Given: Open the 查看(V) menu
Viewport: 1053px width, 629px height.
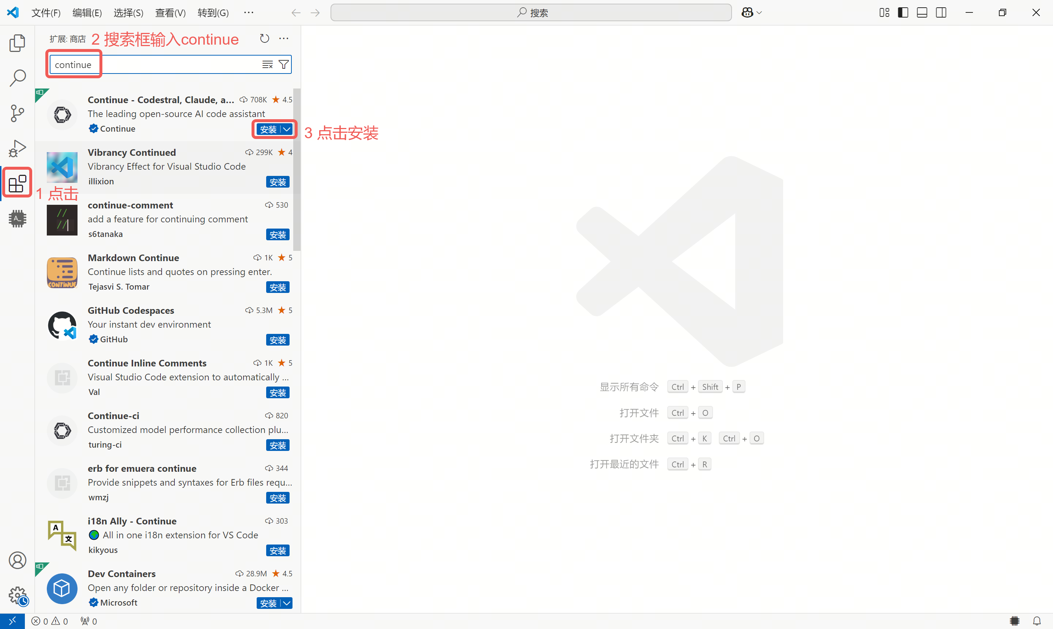Looking at the screenshot, I should pyautogui.click(x=170, y=13).
